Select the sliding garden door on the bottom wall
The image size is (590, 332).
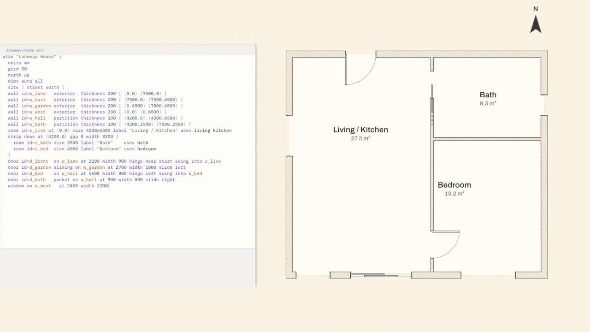tap(381, 275)
